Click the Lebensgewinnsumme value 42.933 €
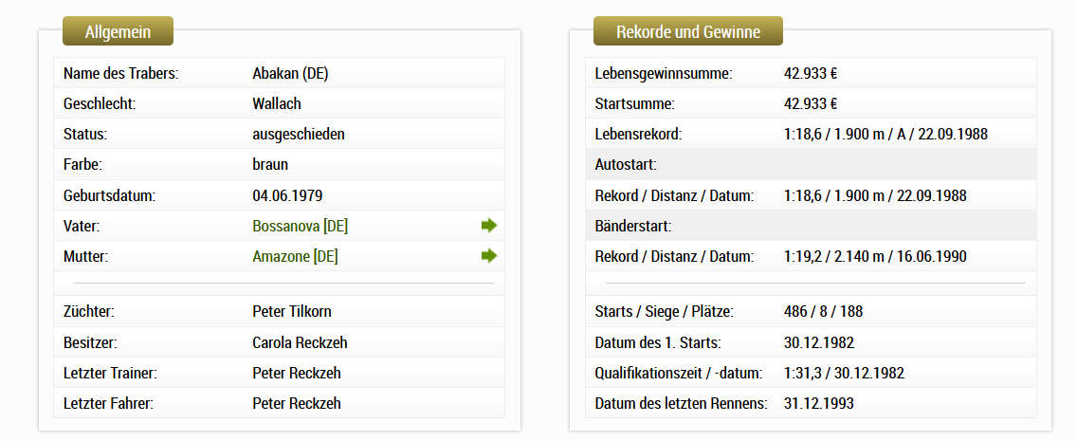This screenshot has width=1077, height=441. (811, 74)
